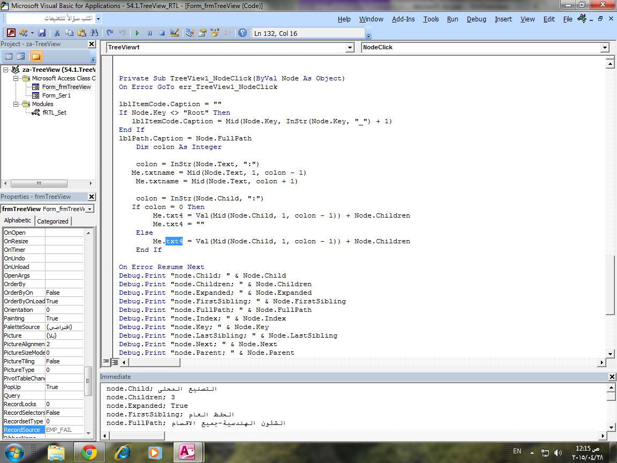Click the View Microsoft Access icon

(x=11, y=33)
